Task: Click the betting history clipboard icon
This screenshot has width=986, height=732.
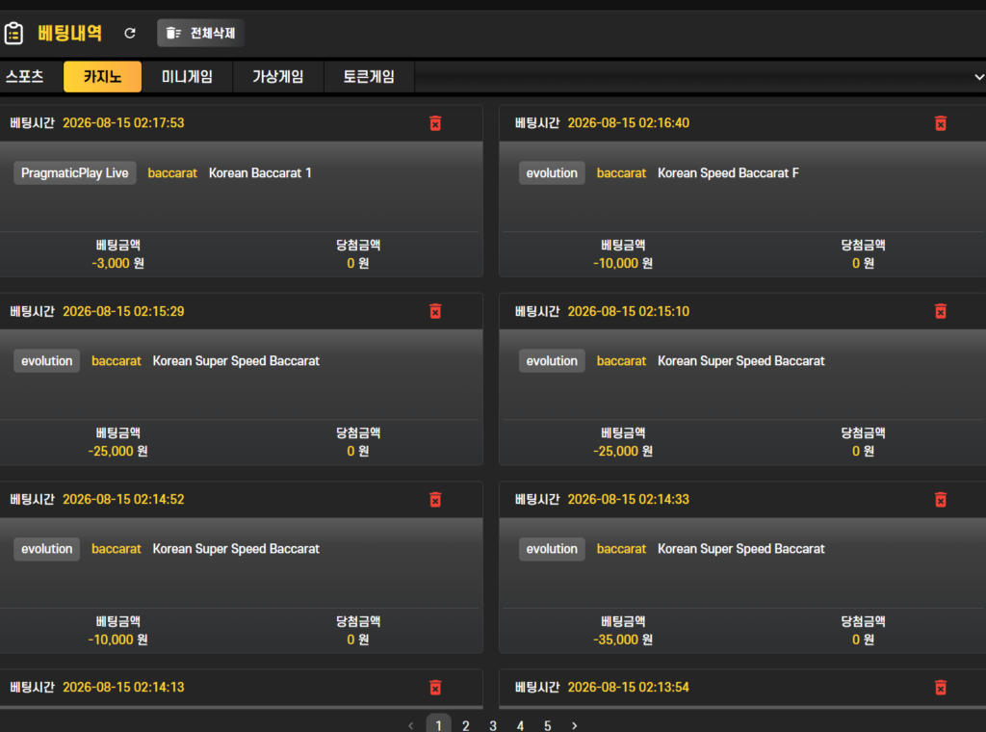Action: [x=13, y=34]
